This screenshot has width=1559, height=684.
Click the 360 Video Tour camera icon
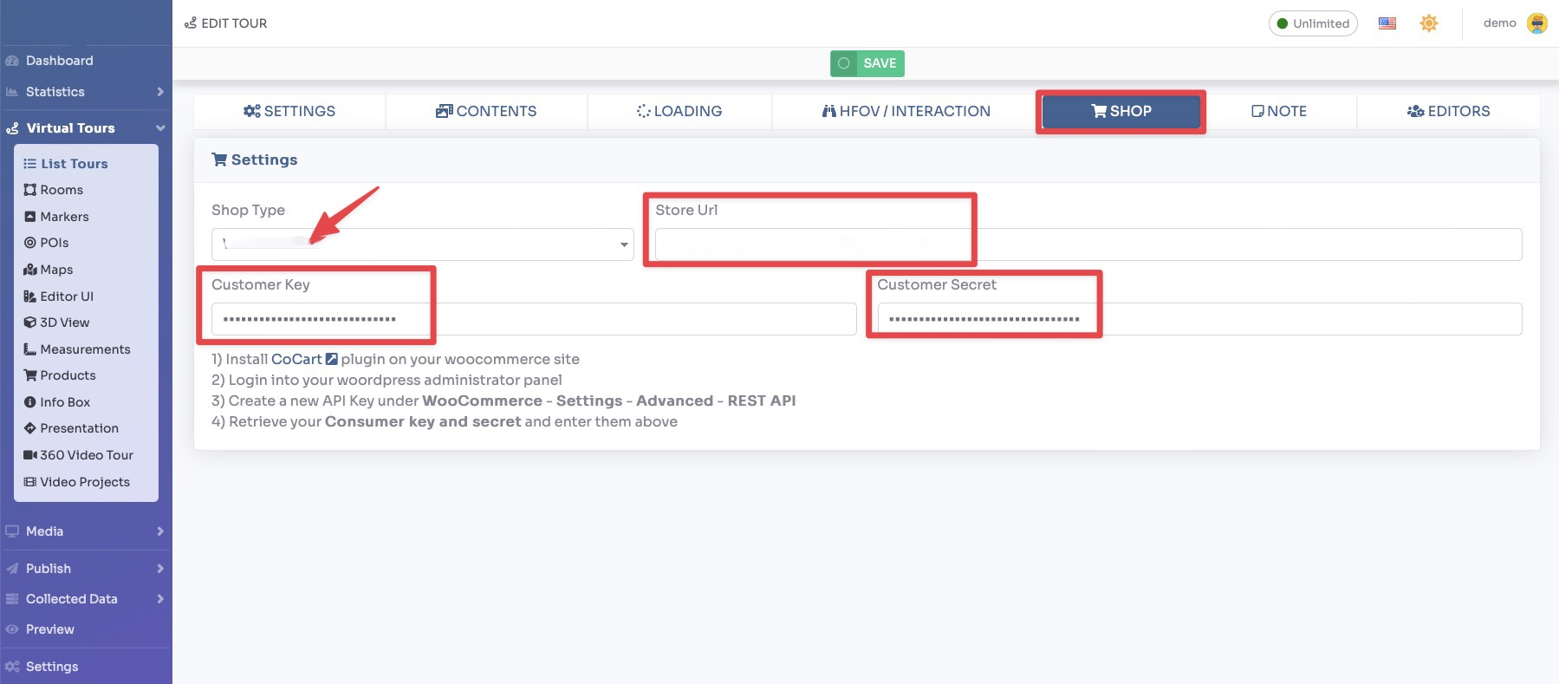[30, 455]
